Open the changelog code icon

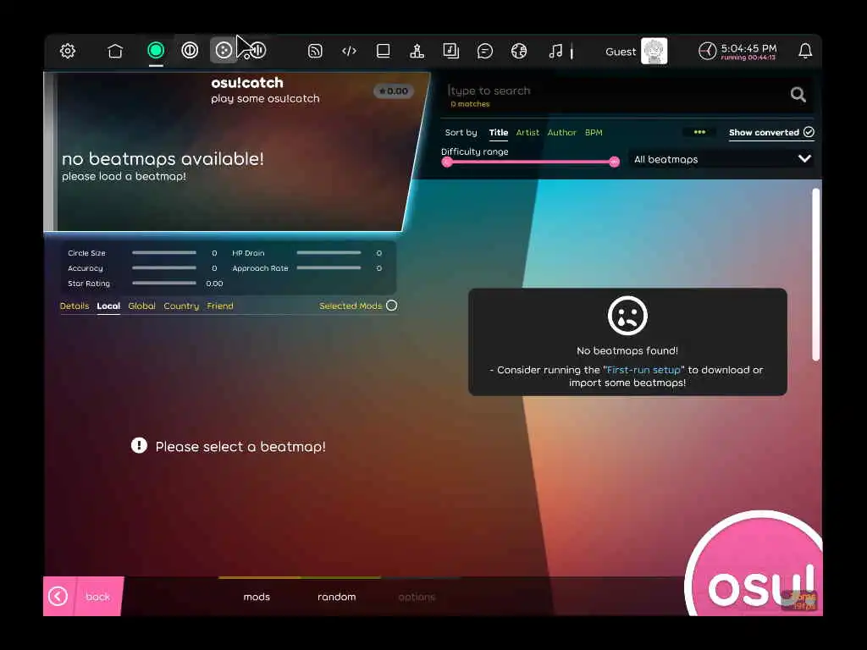[349, 52]
